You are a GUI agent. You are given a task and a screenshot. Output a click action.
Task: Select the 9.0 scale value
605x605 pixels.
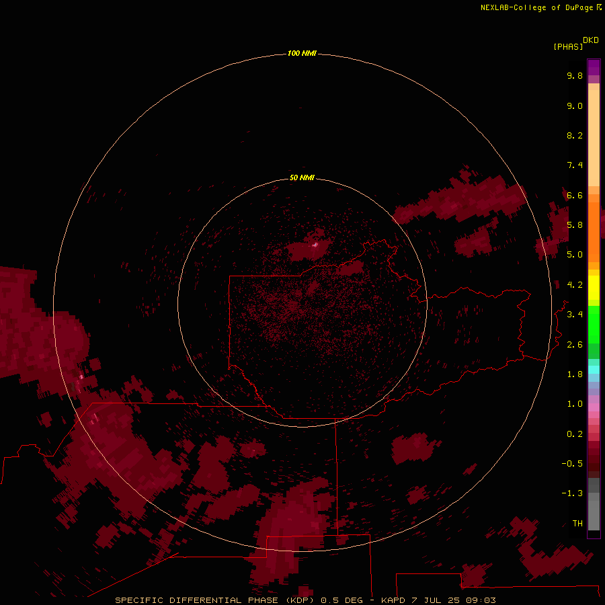[575, 106]
